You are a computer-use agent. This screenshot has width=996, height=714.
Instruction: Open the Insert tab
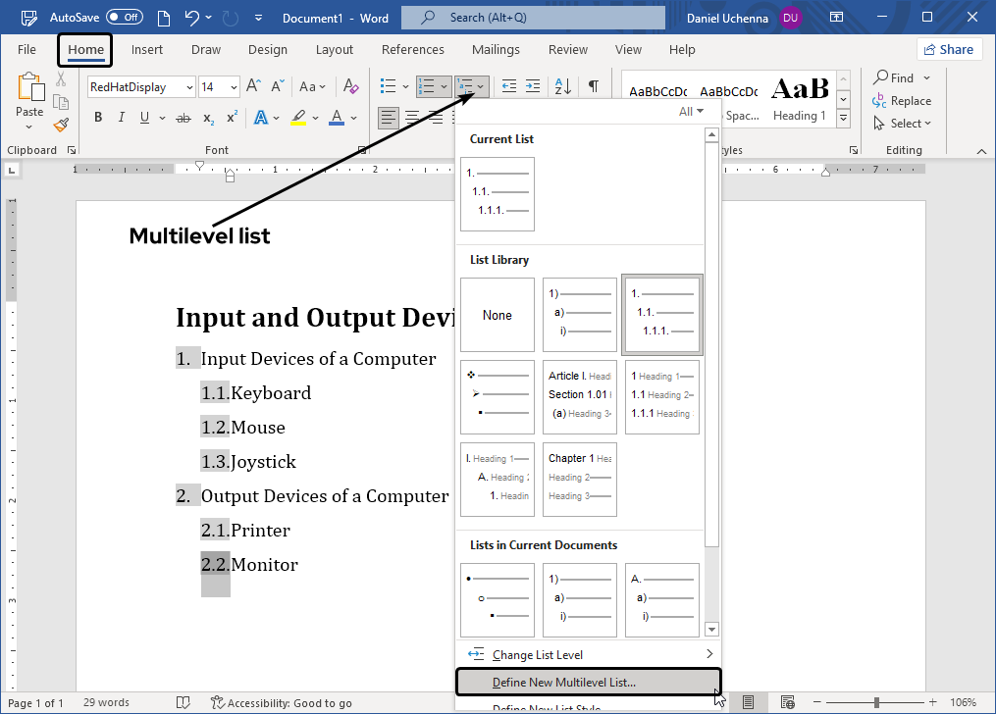(x=147, y=50)
